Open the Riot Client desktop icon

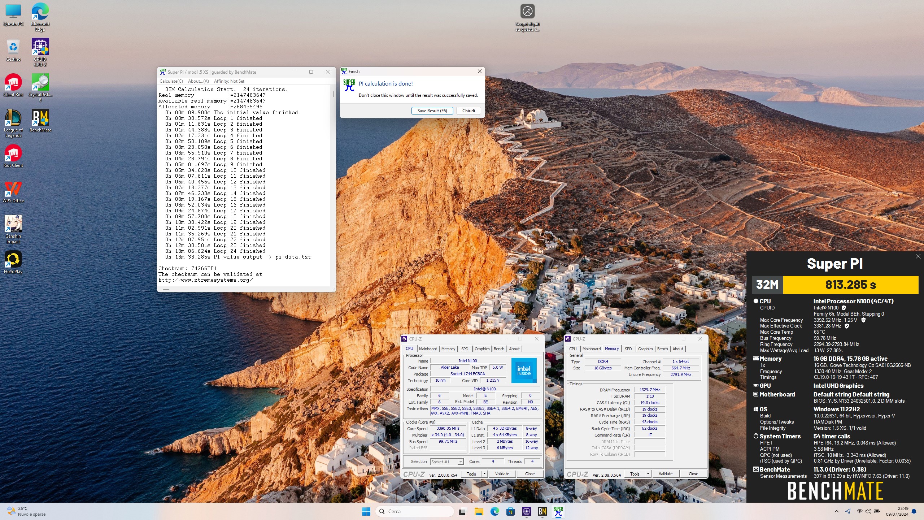[13, 156]
